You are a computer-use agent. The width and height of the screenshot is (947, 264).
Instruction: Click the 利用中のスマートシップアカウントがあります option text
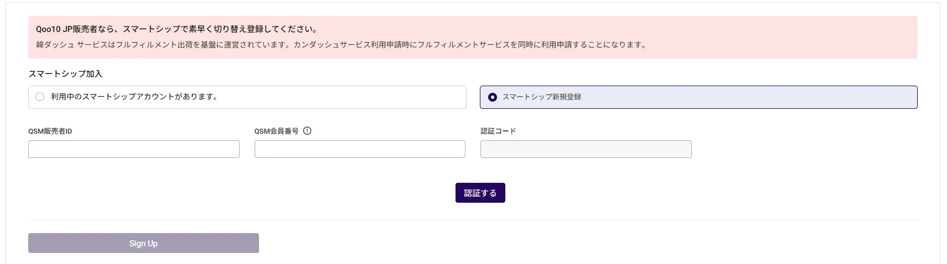tap(135, 97)
